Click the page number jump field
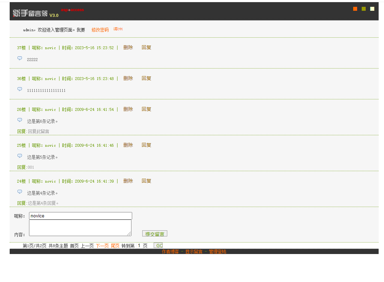The width and height of the screenshot is (384, 282). click(x=139, y=245)
